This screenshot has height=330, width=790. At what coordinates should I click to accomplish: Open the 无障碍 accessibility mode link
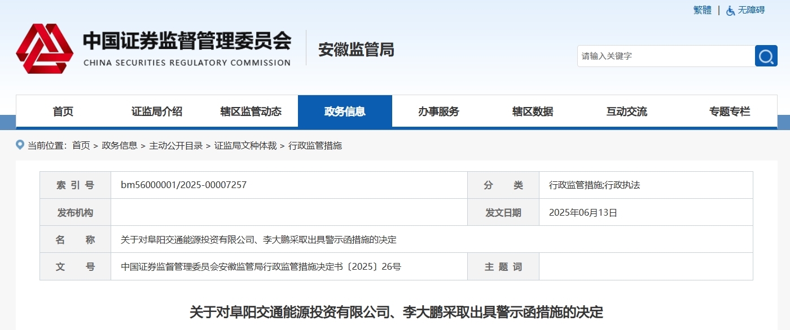pyautogui.click(x=752, y=10)
